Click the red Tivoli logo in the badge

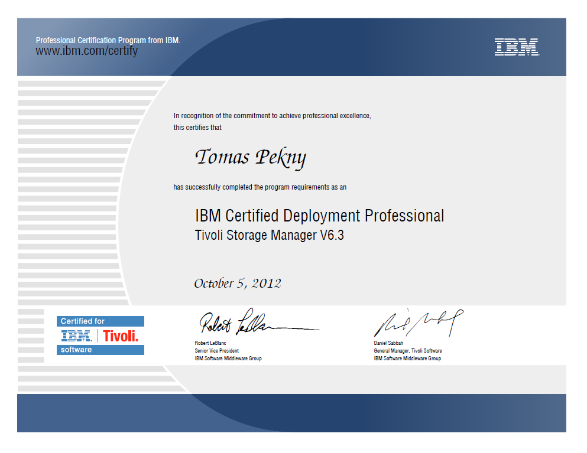(x=121, y=336)
